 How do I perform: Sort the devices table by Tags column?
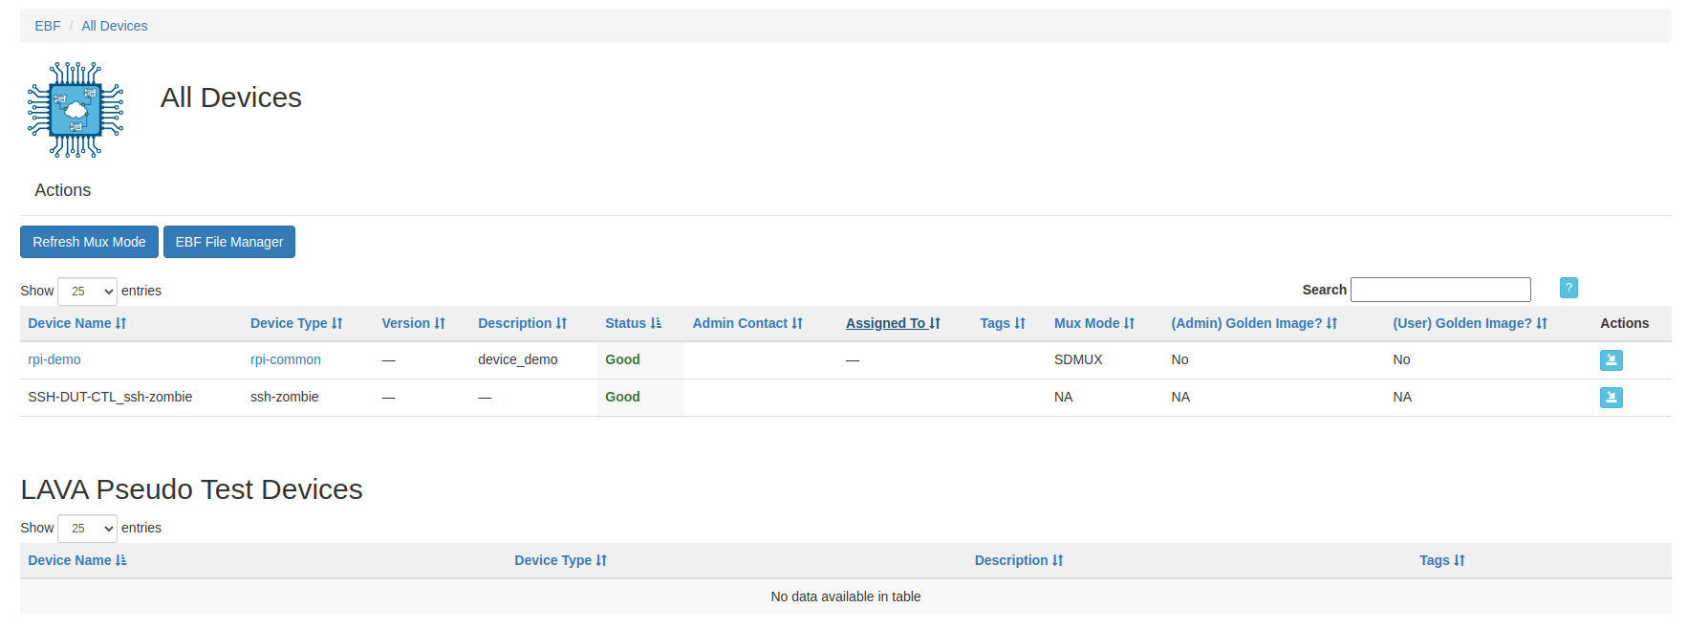tap(1003, 323)
